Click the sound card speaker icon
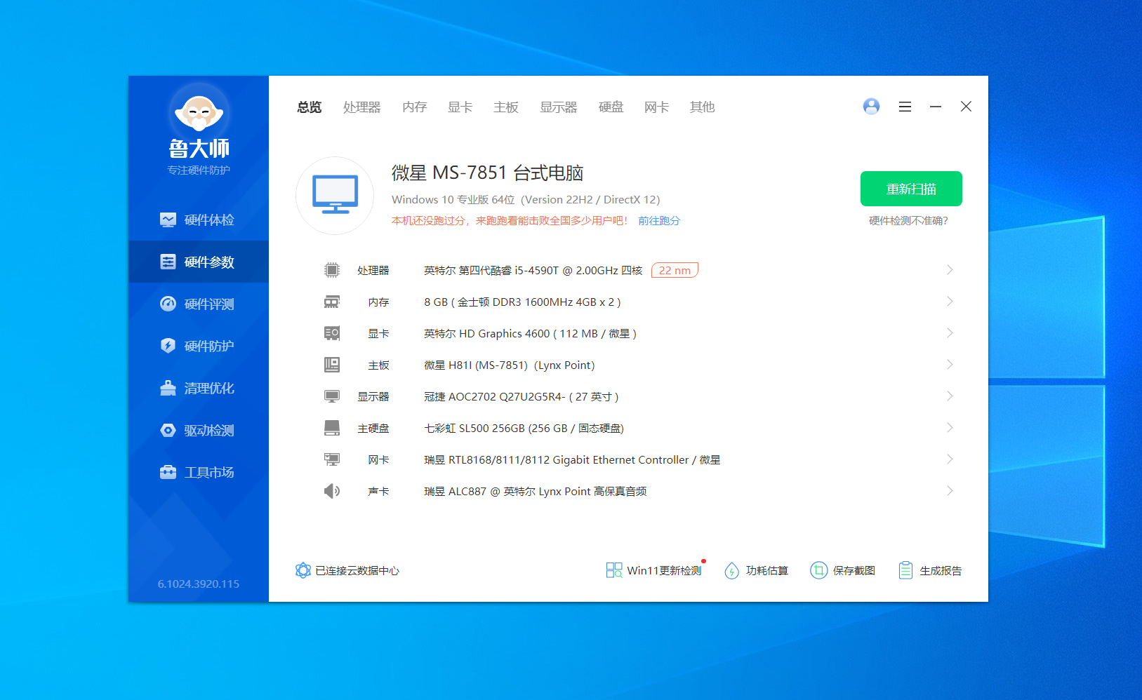Screen dimensions: 1142x700 [332, 491]
